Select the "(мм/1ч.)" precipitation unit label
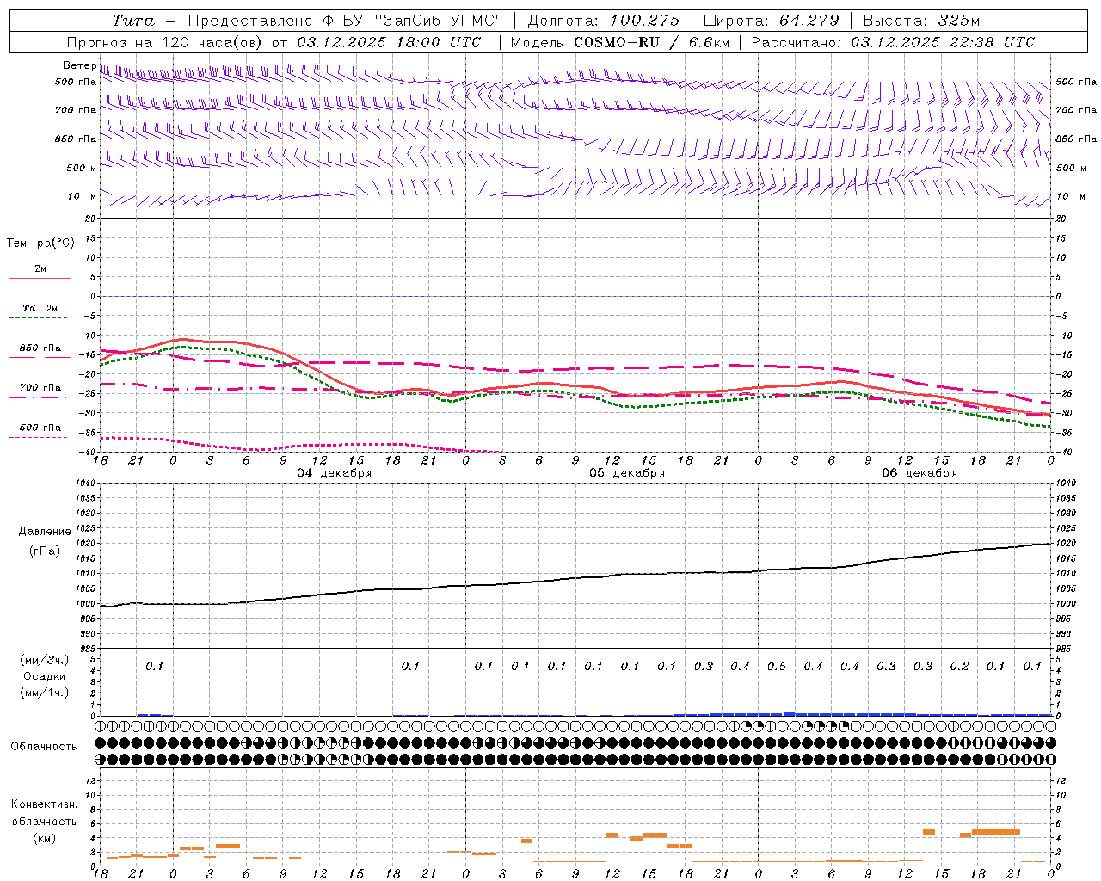This screenshot has height=881, width=1101. coord(45,693)
